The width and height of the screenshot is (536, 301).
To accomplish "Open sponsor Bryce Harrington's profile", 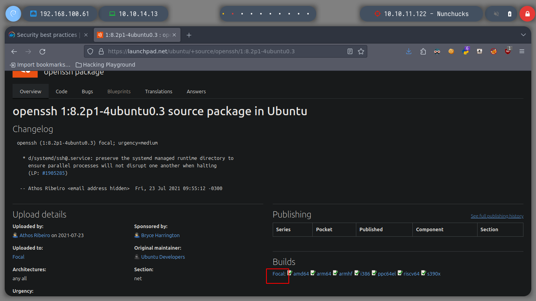I will (x=160, y=236).
